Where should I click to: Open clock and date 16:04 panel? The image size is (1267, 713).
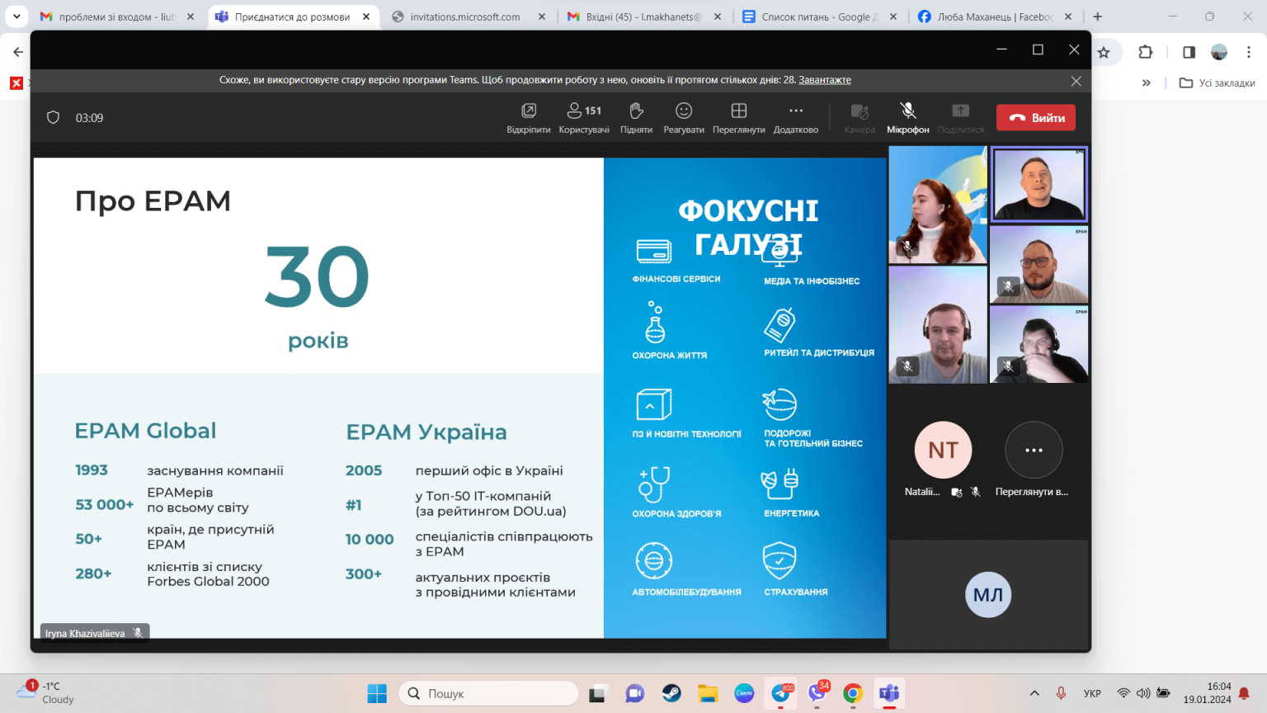tap(1208, 692)
